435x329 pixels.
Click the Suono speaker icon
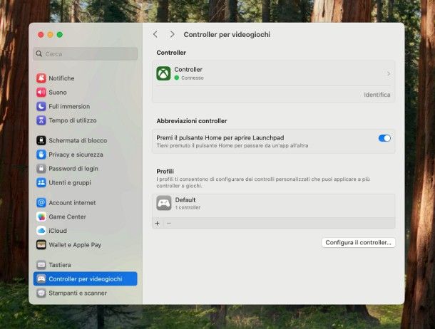pyautogui.click(x=41, y=93)
